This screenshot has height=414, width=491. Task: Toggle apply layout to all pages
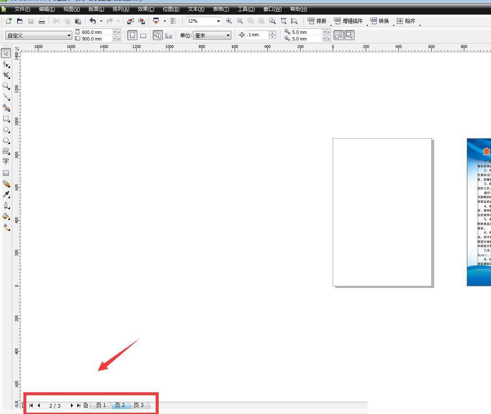[157, 35]
